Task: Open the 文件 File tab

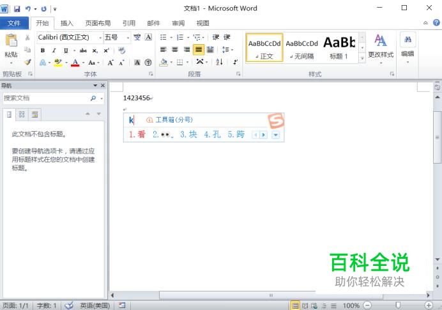Action: pyautogui.click(x=14, y=23)
